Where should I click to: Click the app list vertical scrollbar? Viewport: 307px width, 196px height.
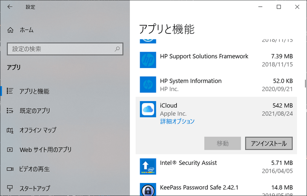coord(305,83)
